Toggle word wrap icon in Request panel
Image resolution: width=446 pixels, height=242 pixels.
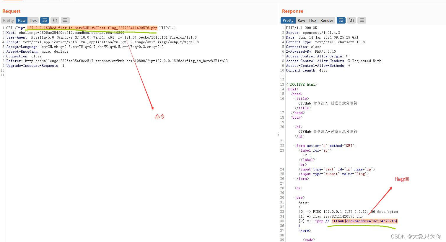(45, 20)
